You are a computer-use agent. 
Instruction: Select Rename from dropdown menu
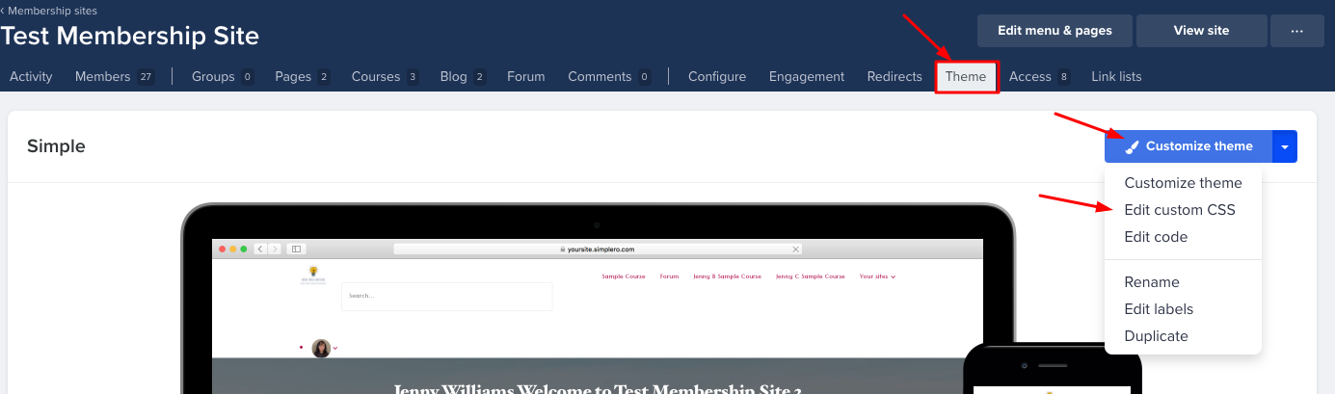tap(1152, 282)
